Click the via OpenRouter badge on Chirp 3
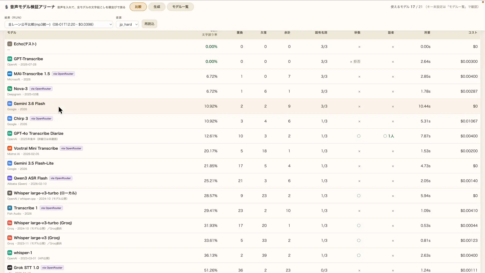485x273 pixels. (41, 119)
